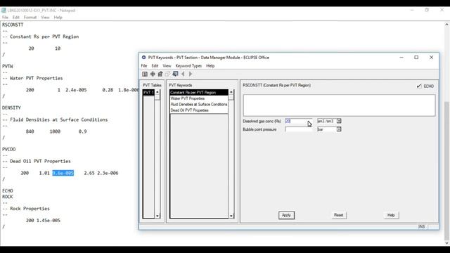Click the Reset button
The image size is (450, 253).
339,215
